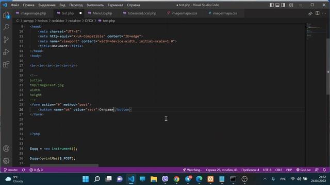This screenshot has width=330, height=185.
Task: Switch to toSessionLocal.php tab
Action: point(142,13)
